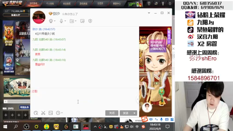Image resolution: width=233 pixels, height=131 pixels.
Task: Click the 霸王排位 mode card
Action: click(x=9, y=35)
